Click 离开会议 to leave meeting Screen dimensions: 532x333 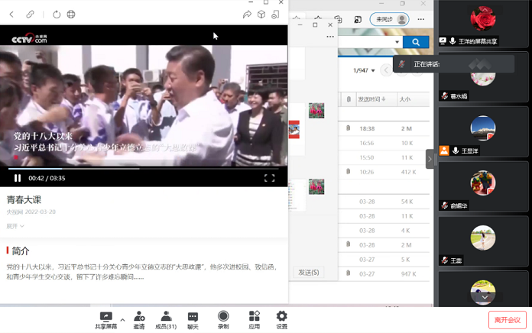508,320
